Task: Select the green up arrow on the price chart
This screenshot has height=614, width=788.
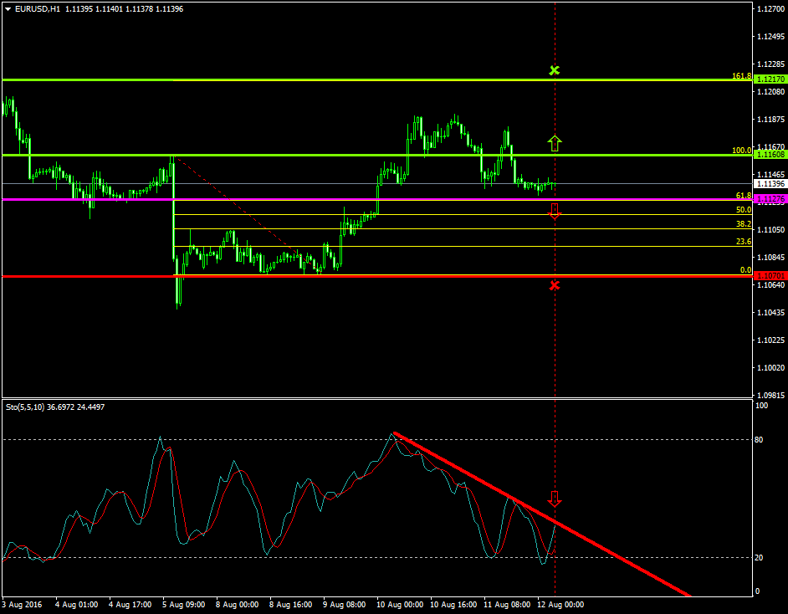Action: pyautogui.click(x=554, y=143)
